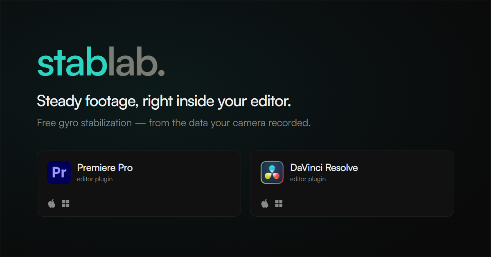491x257 pixels.
Task: Select the DaVinci Resolve title text
Action: coord(324,168)
